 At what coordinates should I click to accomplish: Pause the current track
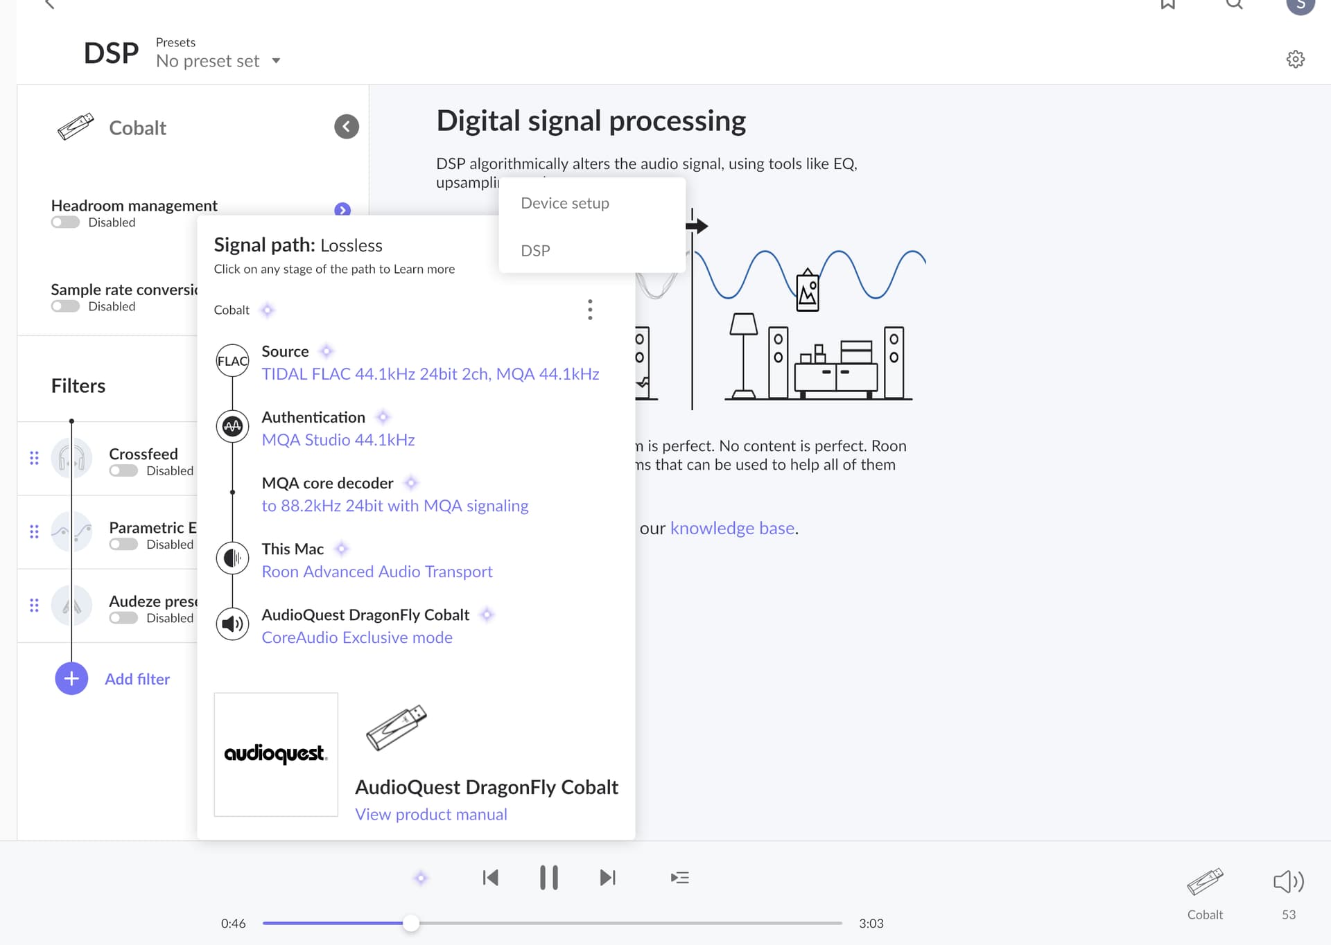click(x=548, y=877)
